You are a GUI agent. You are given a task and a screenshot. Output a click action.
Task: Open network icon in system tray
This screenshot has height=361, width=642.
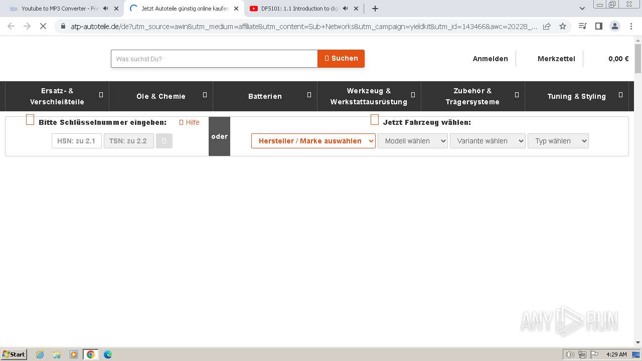[582, 354]
